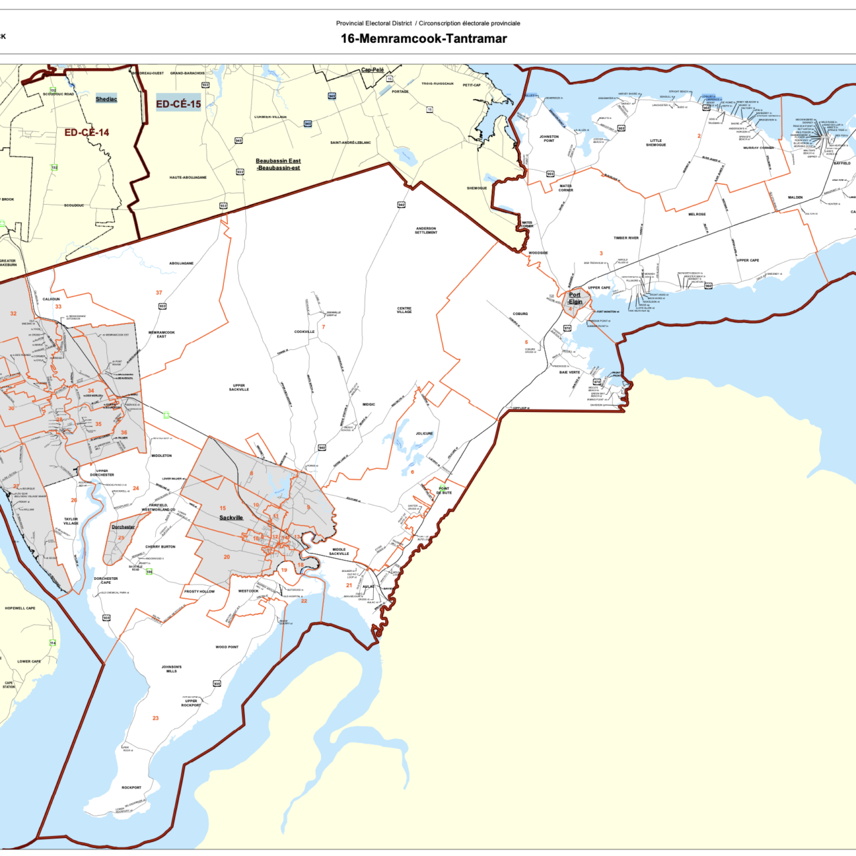Screen dimensions: 856x856
Task: Click the UPPER ROCKPORT label
Action: (x=191, y=704)
